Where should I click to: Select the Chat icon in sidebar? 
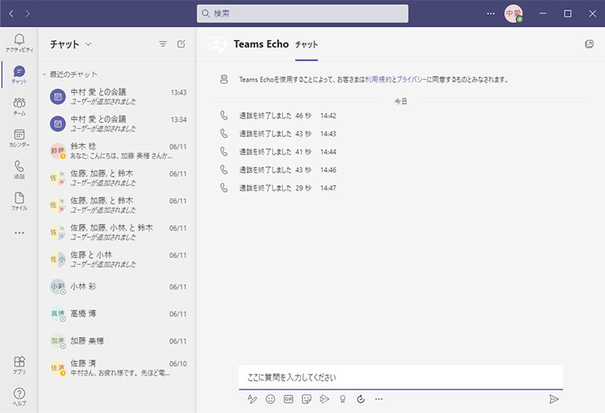(x=19, y=72)
